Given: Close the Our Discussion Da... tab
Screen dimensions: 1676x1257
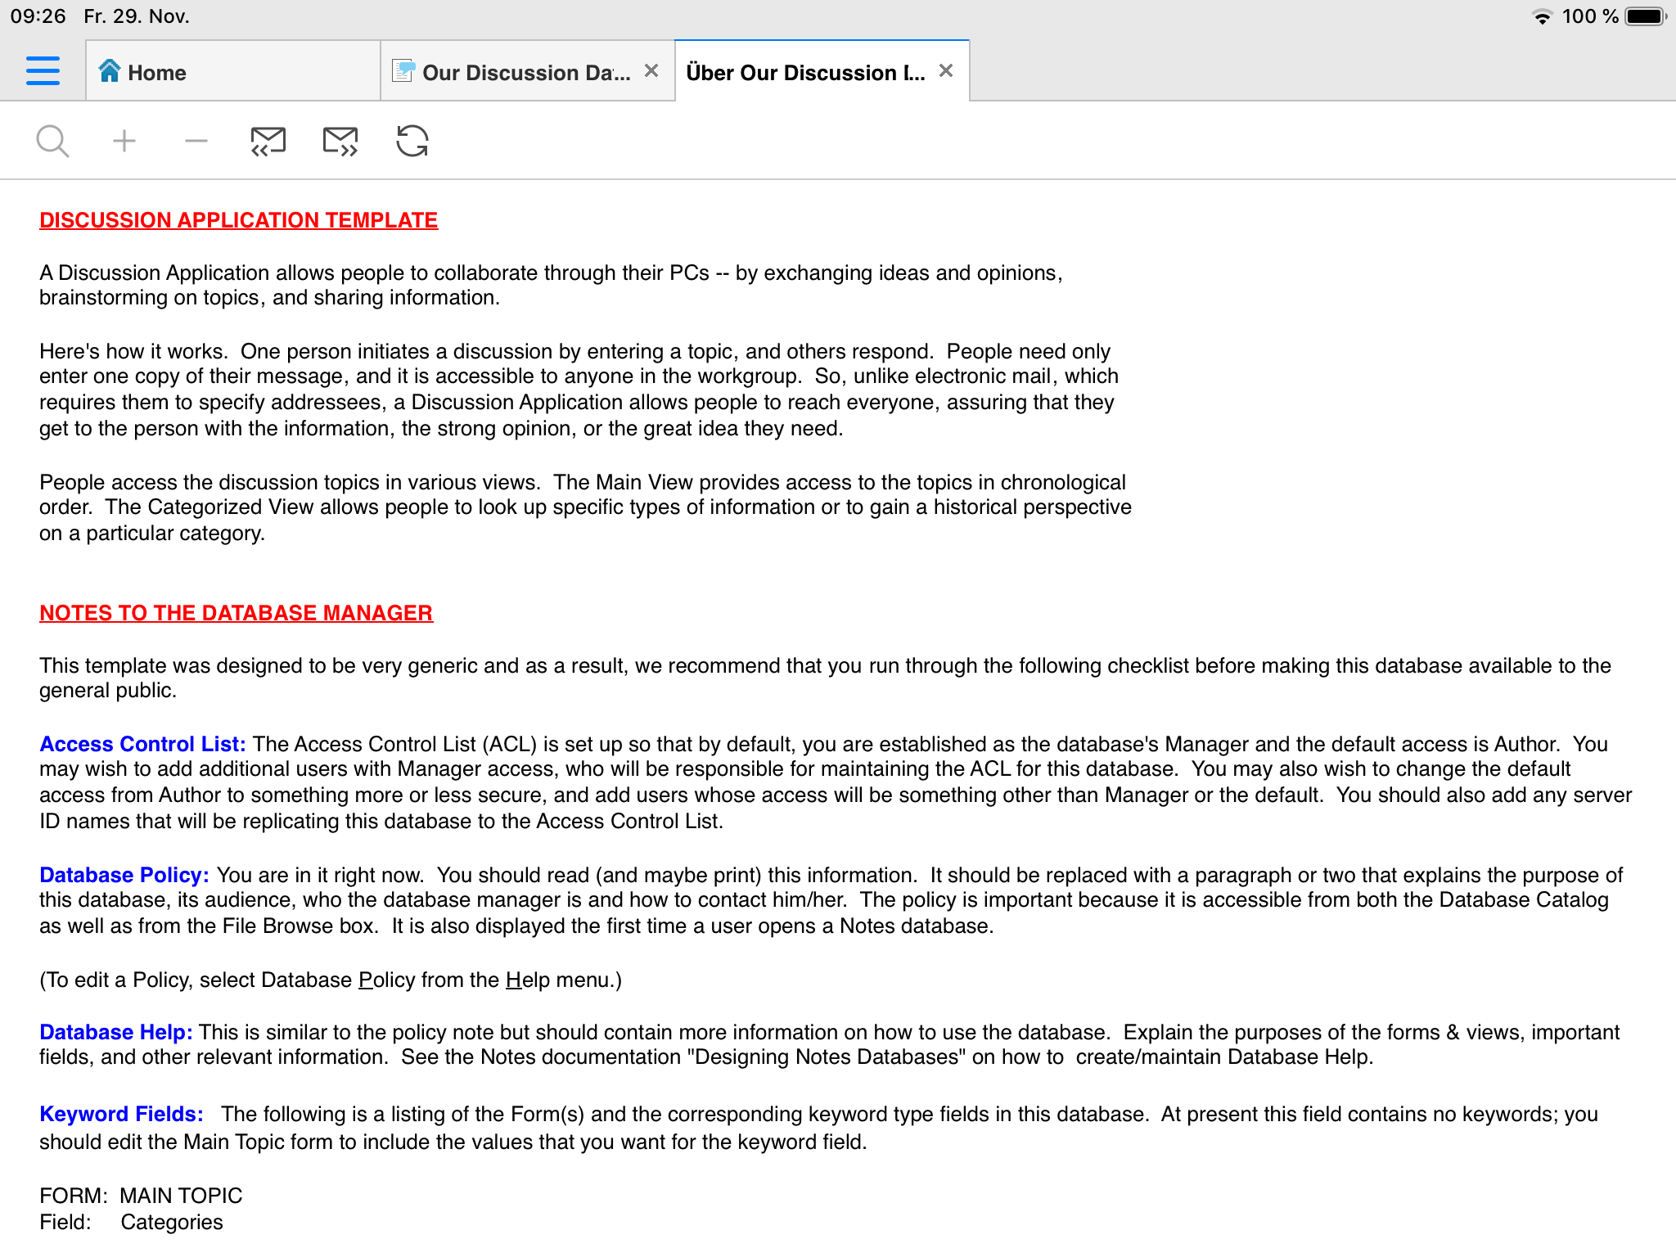Looking at the screenshot, I should point(651,71).
